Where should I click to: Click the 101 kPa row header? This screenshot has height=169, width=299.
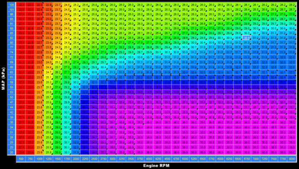tap(12, 9)
